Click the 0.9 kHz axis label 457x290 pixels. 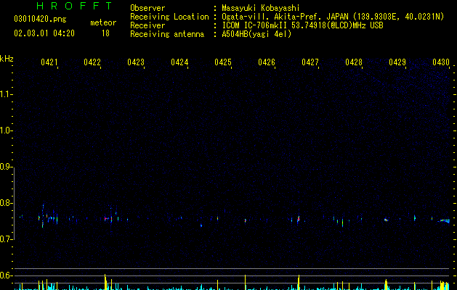coord(6,167)
